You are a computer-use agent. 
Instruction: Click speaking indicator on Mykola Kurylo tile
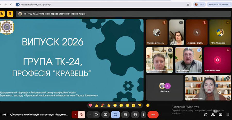click(199, 50)
